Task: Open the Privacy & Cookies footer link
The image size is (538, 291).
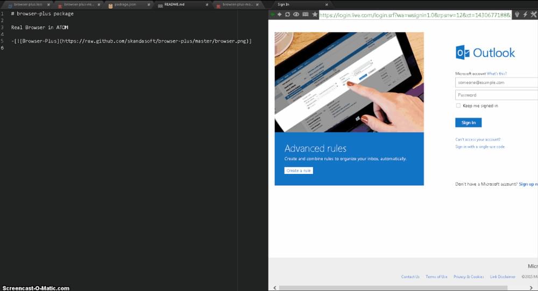Action: pyautogui.click(x=469, y=277)
